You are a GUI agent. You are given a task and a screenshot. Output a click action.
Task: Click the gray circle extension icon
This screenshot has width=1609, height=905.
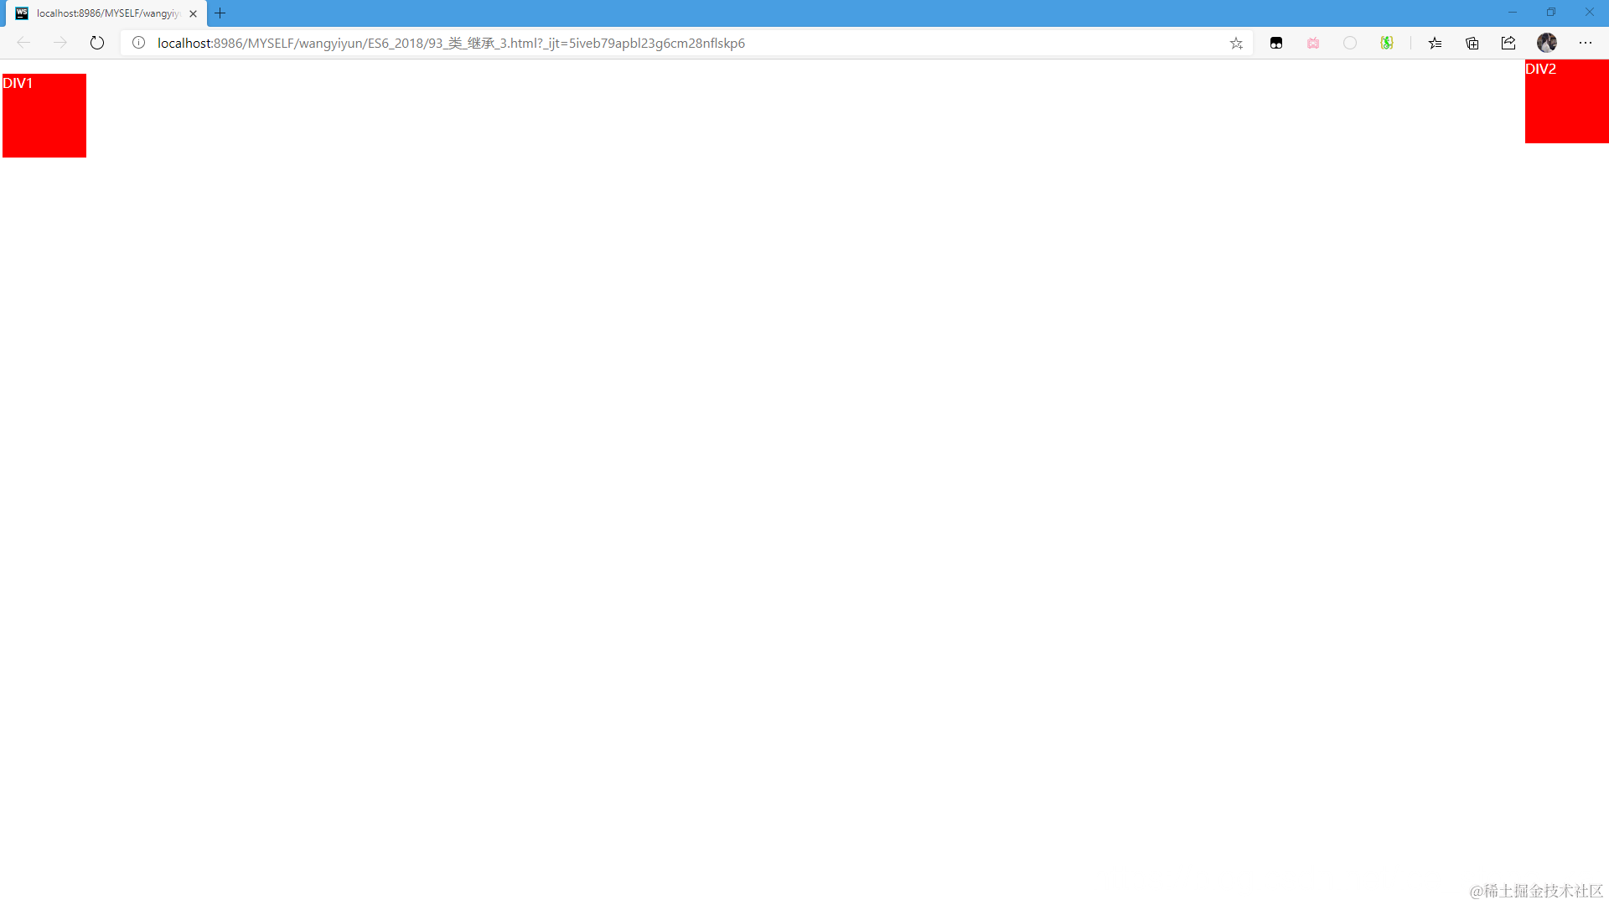[x=1350, y=43]
